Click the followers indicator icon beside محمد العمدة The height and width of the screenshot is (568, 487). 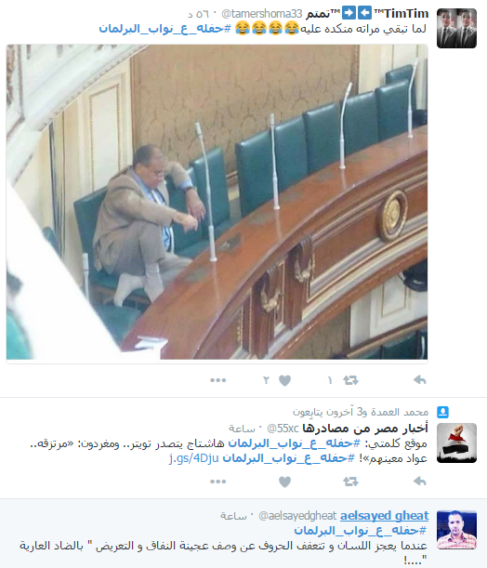click(442, 412)
